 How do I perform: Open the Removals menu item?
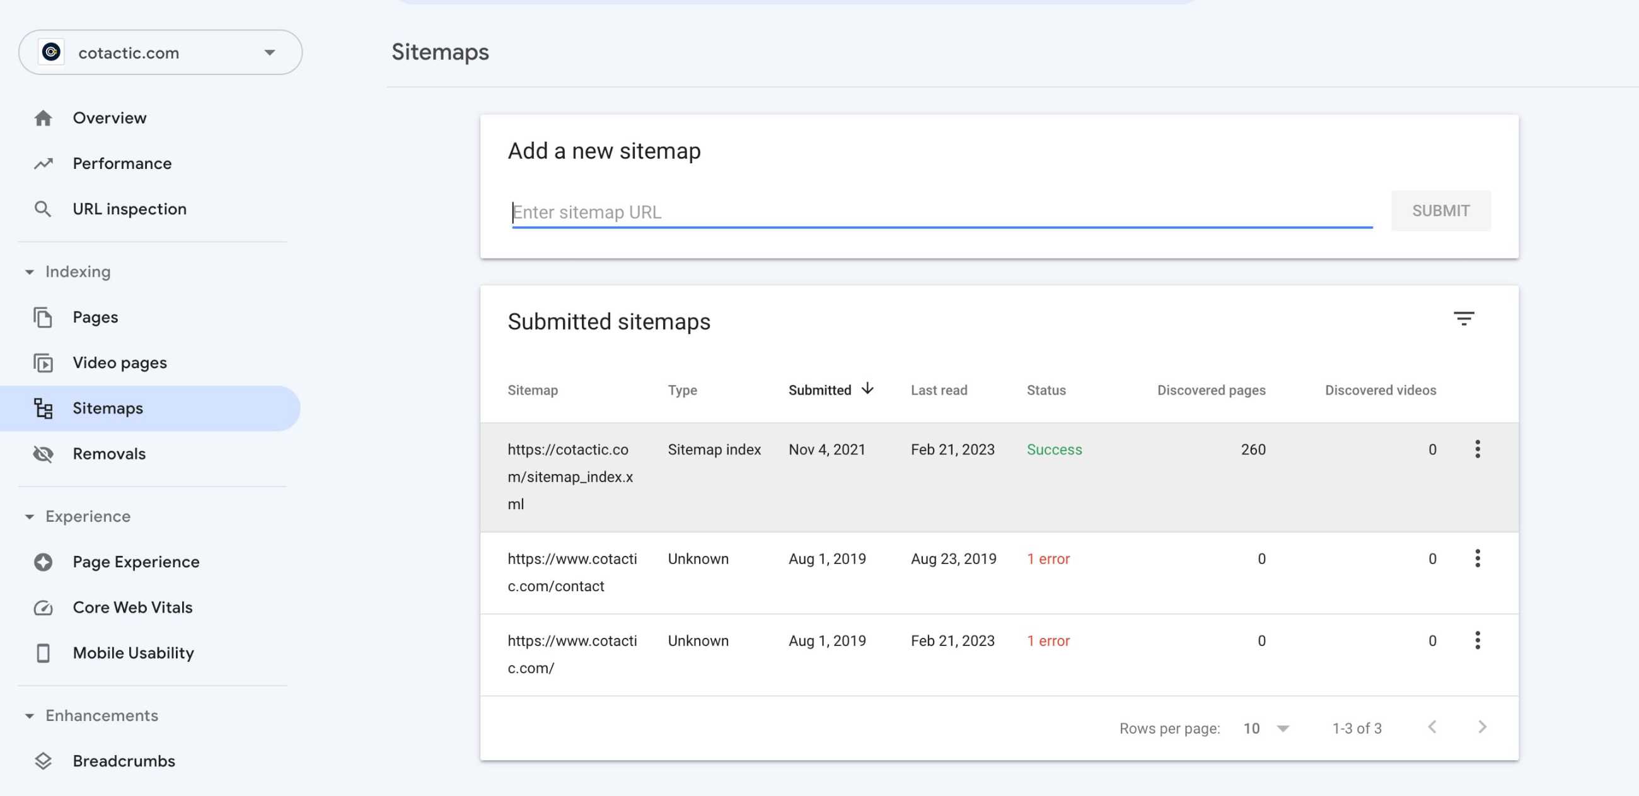[x=150, y=454]
